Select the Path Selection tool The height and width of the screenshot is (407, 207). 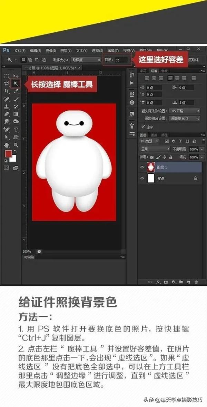coord(7,137)
